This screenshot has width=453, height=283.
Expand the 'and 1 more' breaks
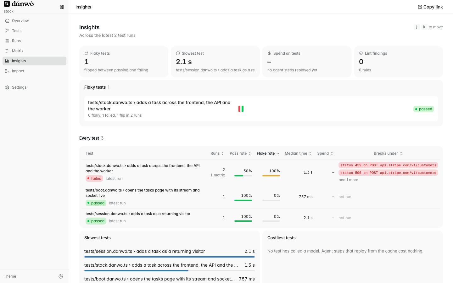click(348, 180)
